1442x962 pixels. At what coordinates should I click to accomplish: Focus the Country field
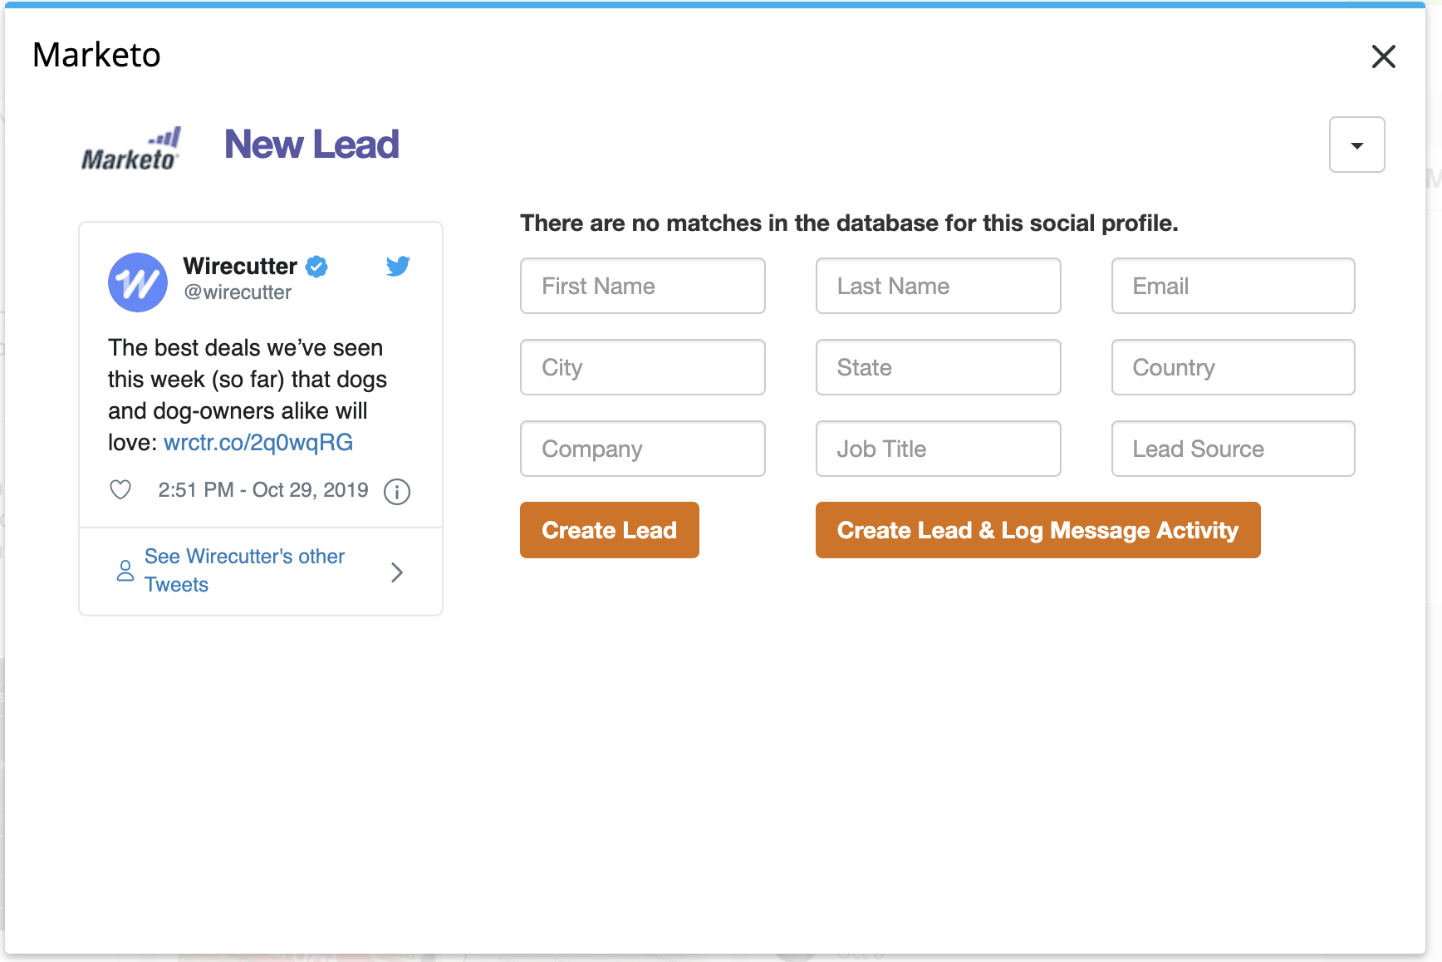tap(1233, 367)
